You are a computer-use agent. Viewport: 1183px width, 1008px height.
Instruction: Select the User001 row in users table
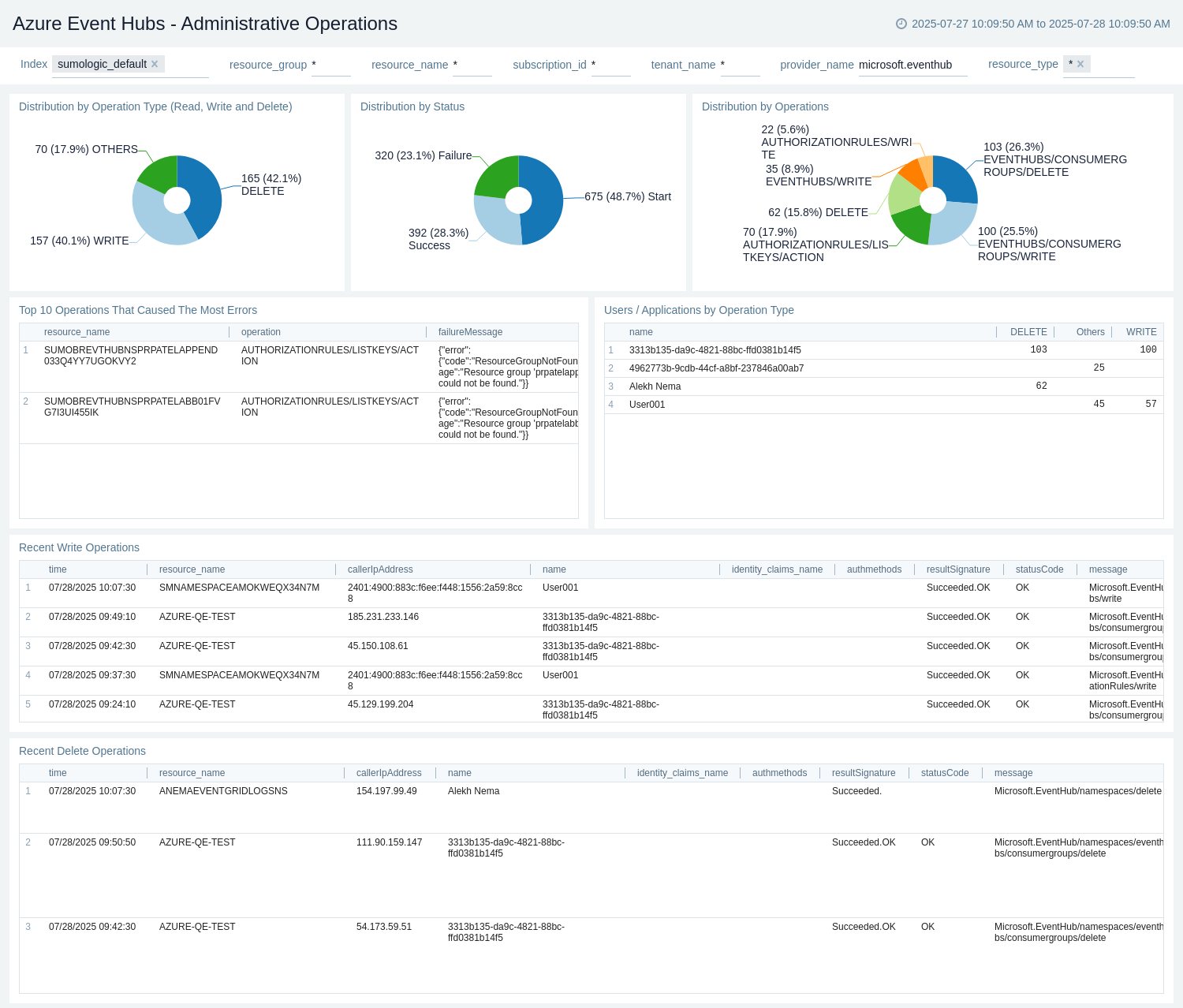(883, 405)
